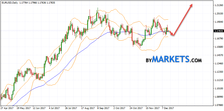The height and width of the screenshot is (111, 224).
Task: Click the 26 Jul 2017 date label
Action: pos(71,108)
